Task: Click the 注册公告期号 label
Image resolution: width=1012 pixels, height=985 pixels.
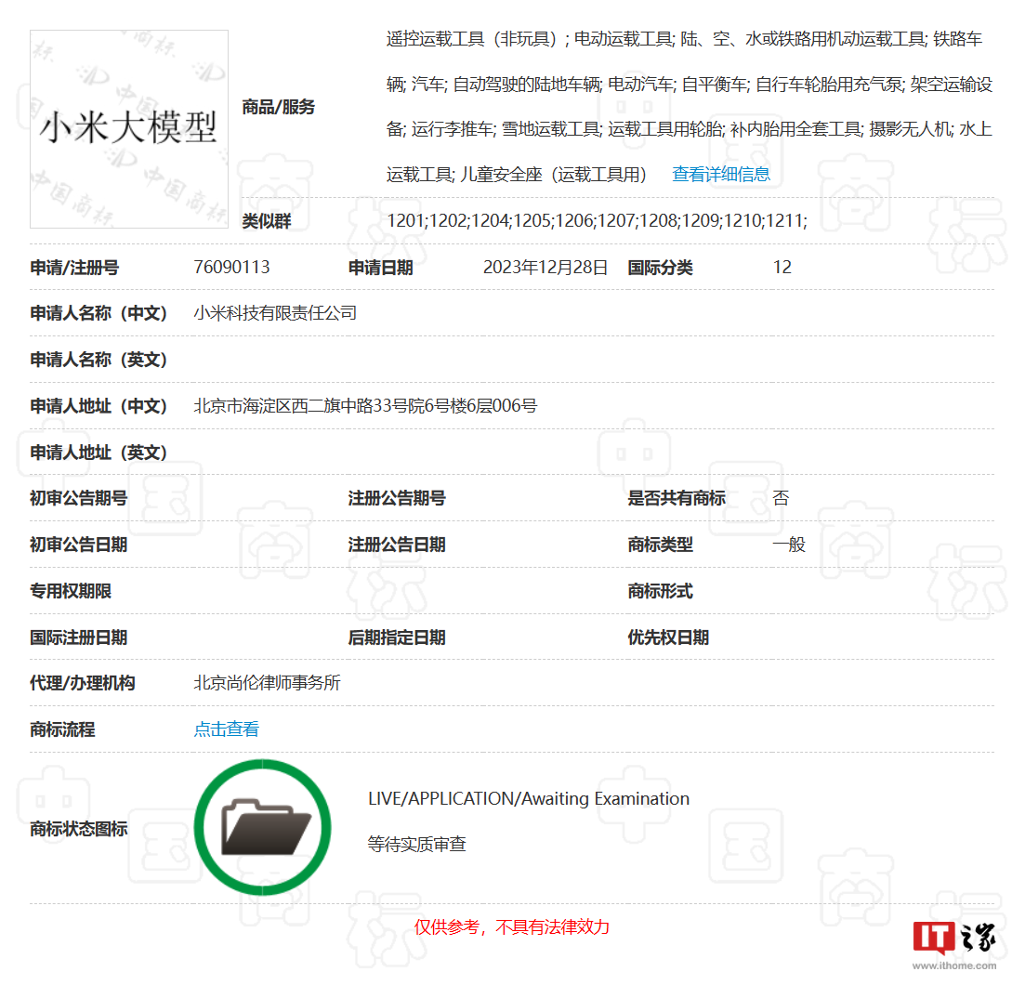Action: point(397,498)
